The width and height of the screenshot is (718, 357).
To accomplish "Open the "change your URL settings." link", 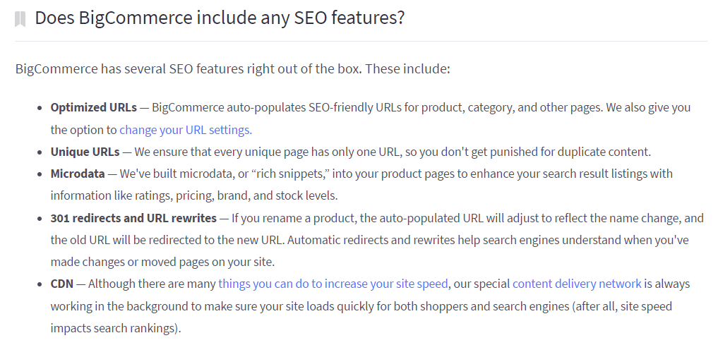I will click(x=186, y=130).
